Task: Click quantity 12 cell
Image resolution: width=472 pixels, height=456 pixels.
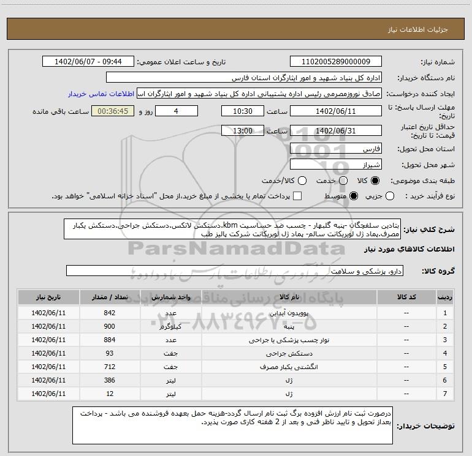Action: coord(110,394)
